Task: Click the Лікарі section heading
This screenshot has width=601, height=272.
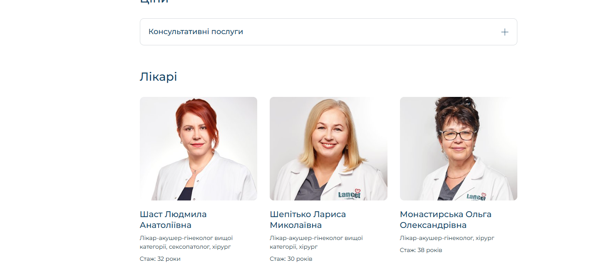Action: pyautogui.click(x=158, y=77)
